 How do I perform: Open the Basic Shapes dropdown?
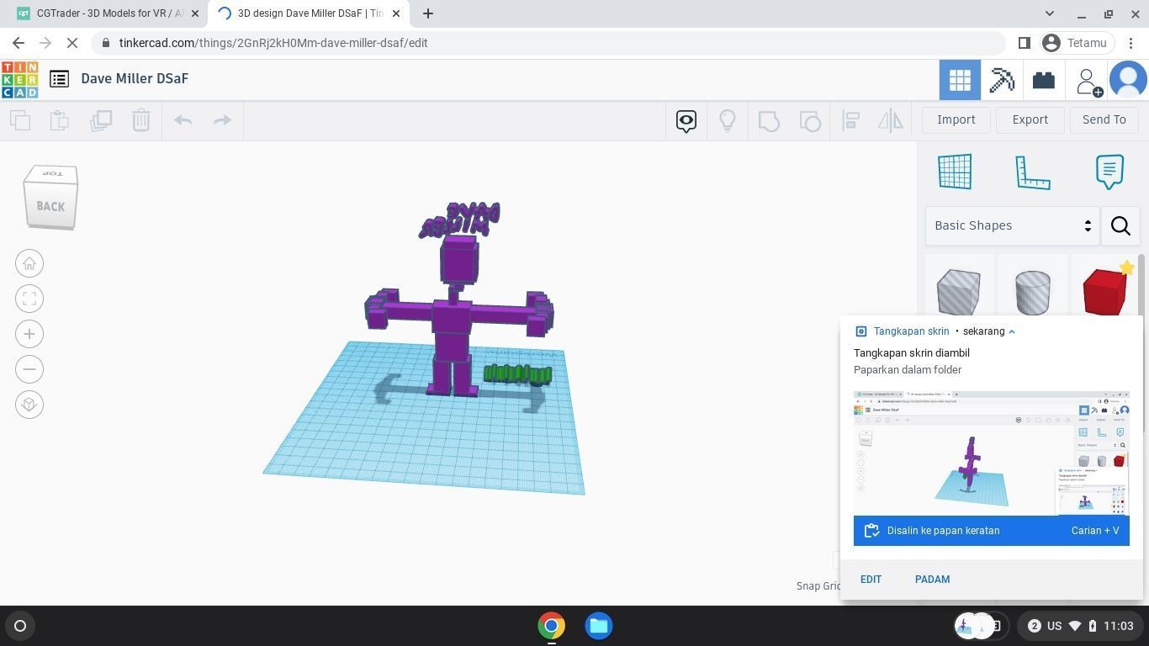coord(1012,225)
